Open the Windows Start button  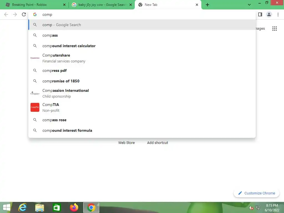point(7,207)
